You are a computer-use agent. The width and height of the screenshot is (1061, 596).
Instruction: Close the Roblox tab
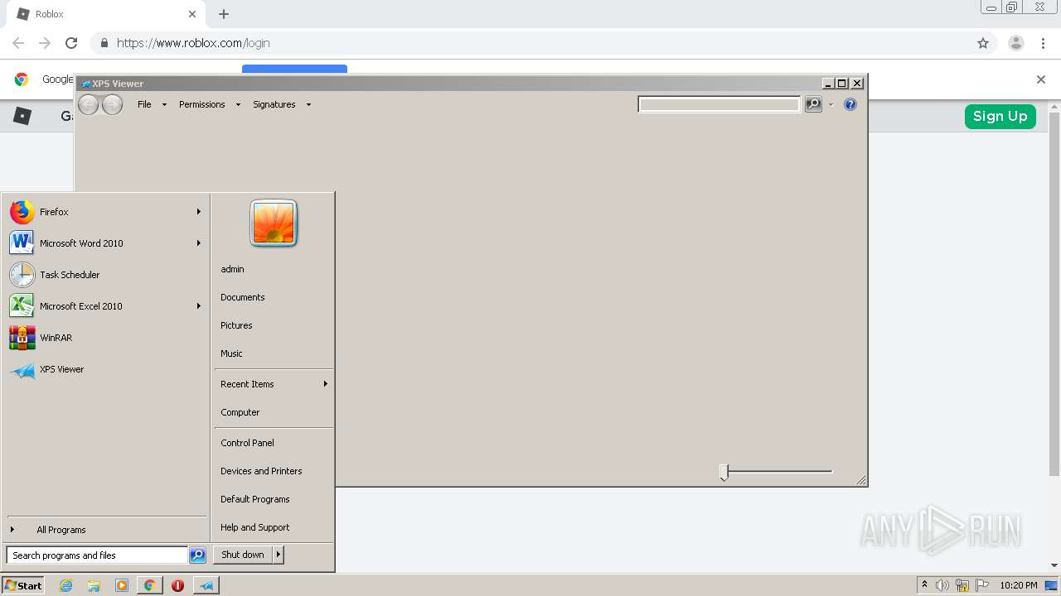192,14
